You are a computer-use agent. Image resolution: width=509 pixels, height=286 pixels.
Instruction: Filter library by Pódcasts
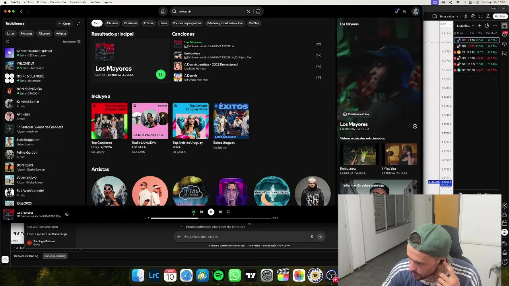coord(27,33)
